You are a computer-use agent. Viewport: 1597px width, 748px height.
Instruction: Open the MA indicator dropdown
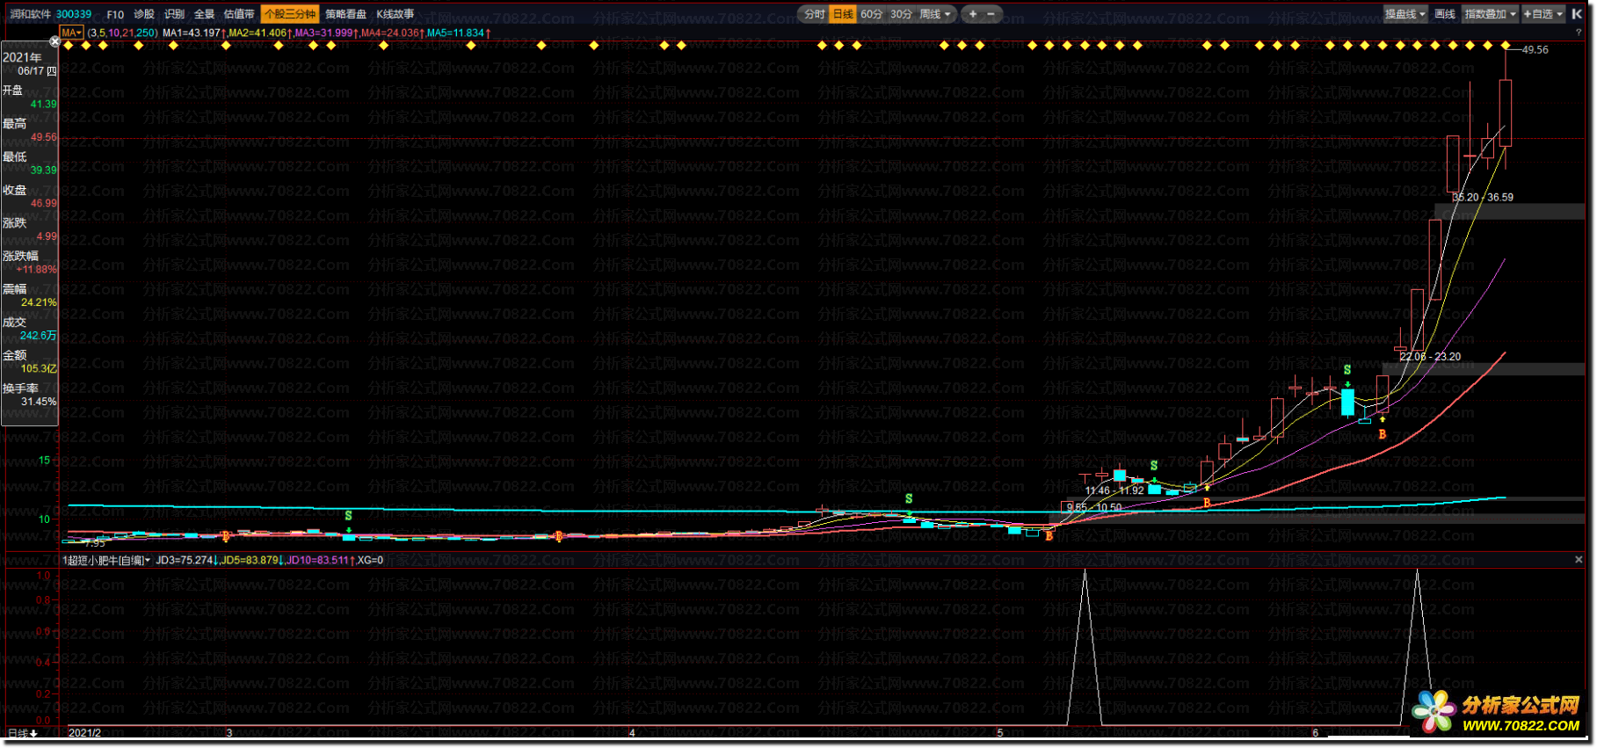coord(71,33)
